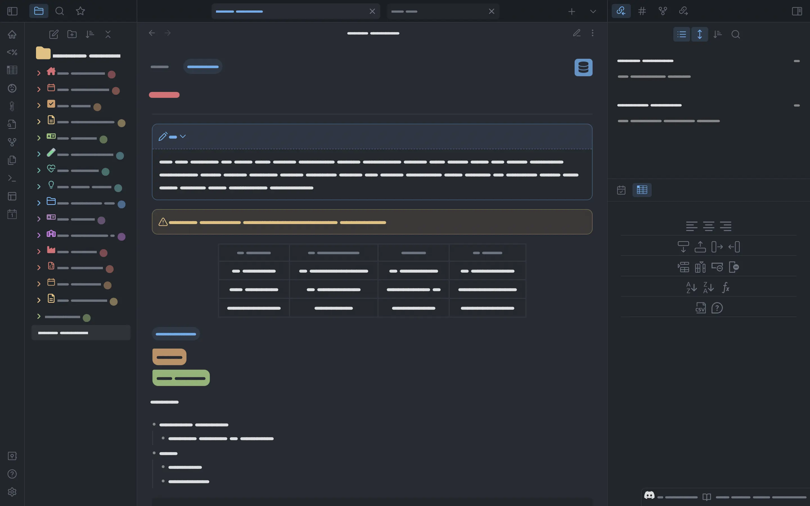810x506 pixels.
Task: Open the graph view from left ribbon
Action: click(12, 142)
